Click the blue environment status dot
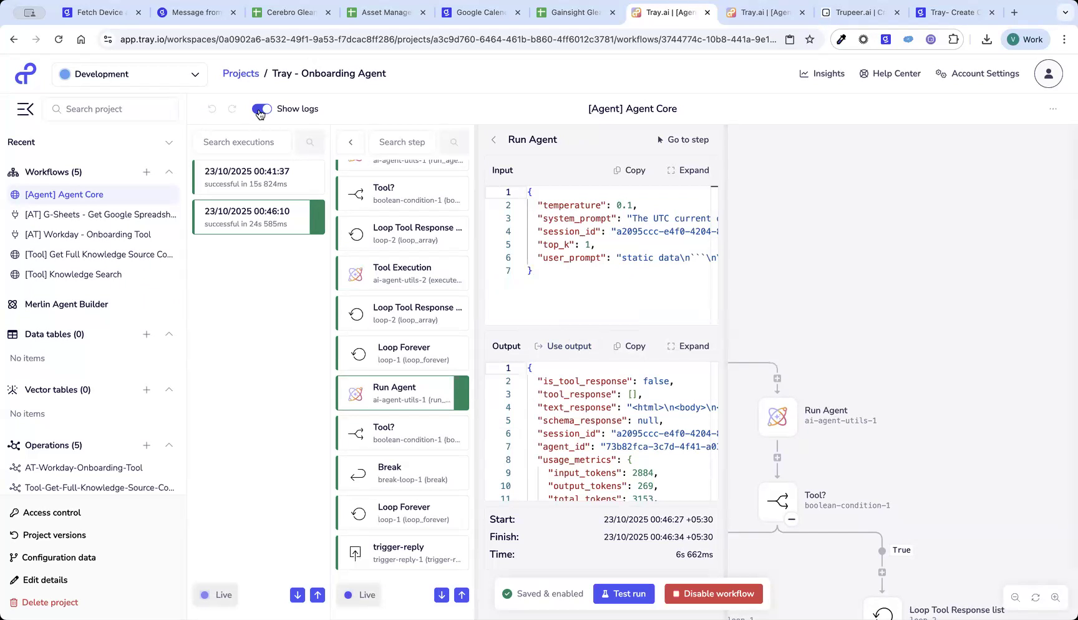Image resolution: width=1078 pixels, height=620 pixels. [64, 74]
